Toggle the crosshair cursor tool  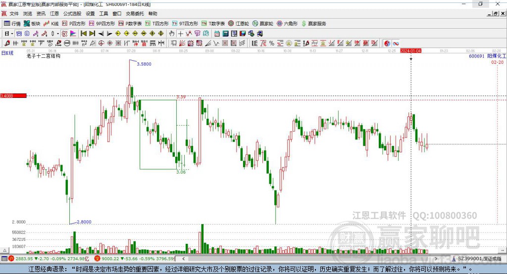pos(180,34)
